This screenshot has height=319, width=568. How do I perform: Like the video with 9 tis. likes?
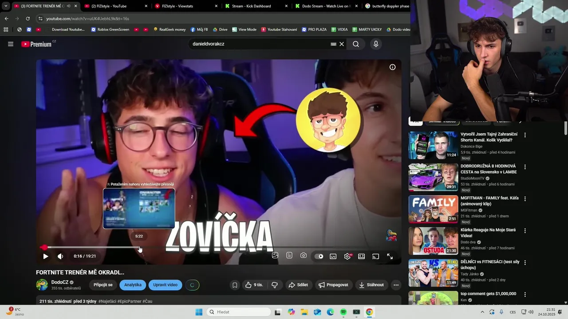[x=254, y=285]
